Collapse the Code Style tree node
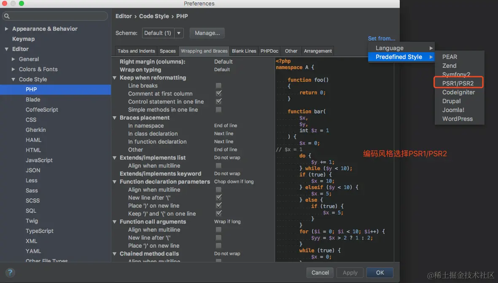The width and height of the screenshot is (498, 283). [x=13, y=79]
